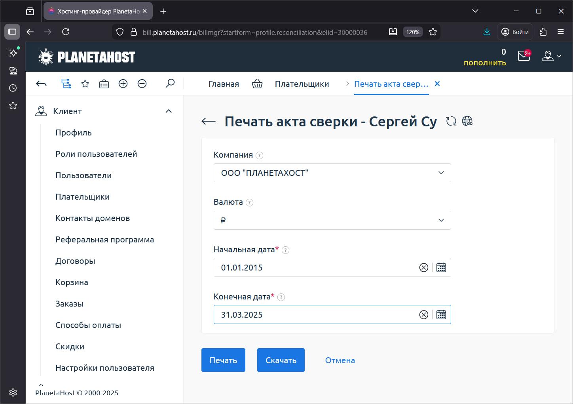Refresh the form with the reload icon

coord(451,121)
